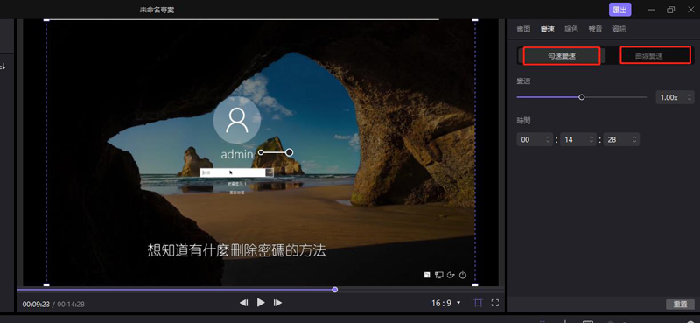This screenshot has width=700, height=323.
Task: Click the subtitle 想知道有什麼刪除密碼的方法 in preview
Action: pos(236,250)
